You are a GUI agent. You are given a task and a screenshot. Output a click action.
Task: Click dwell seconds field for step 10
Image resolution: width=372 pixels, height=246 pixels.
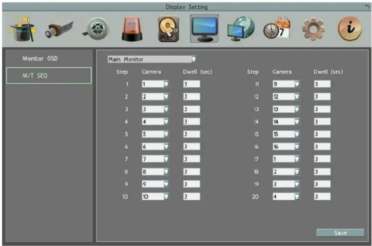pyautogui.click(x=192, y=196)
